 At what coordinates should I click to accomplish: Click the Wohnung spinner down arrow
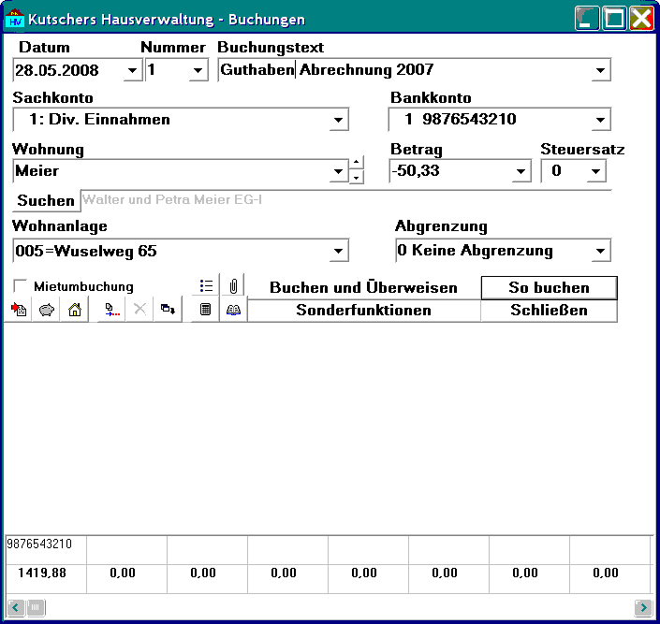pyautogui.click(x=357, y=178)
